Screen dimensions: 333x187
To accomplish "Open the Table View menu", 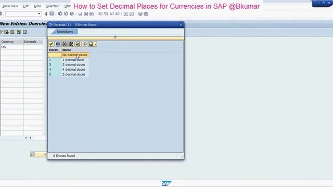I will point(10,6).
